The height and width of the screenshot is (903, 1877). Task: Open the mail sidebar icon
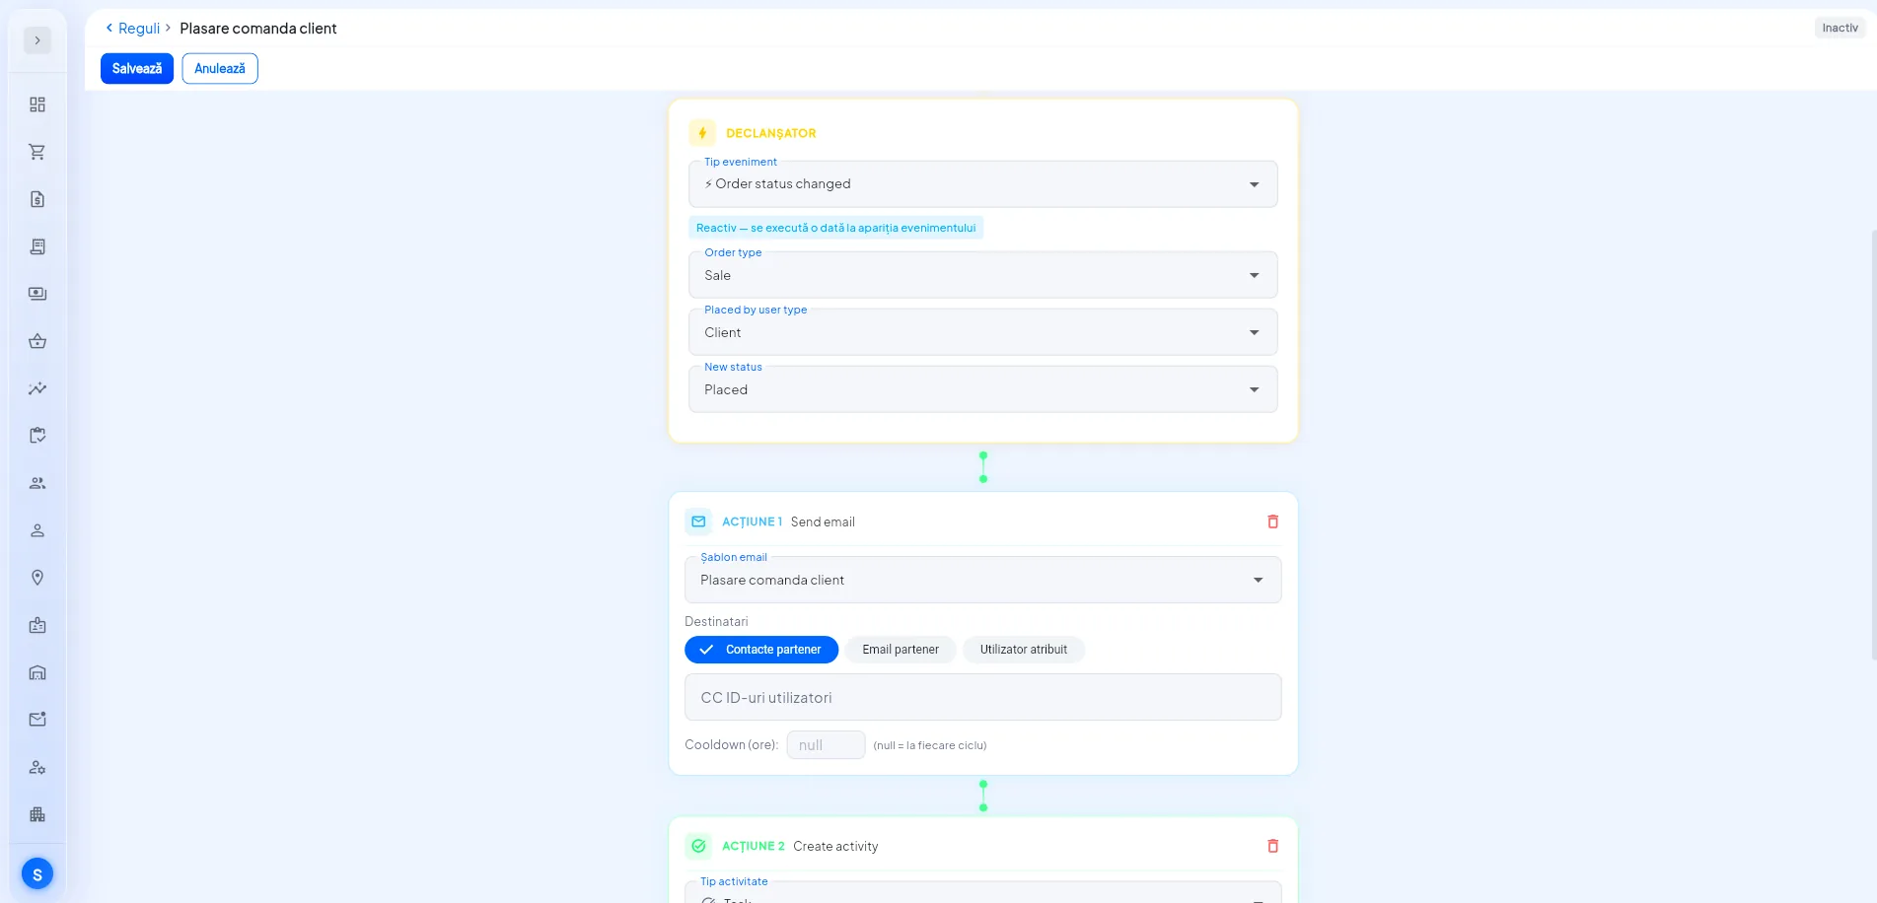37,720
